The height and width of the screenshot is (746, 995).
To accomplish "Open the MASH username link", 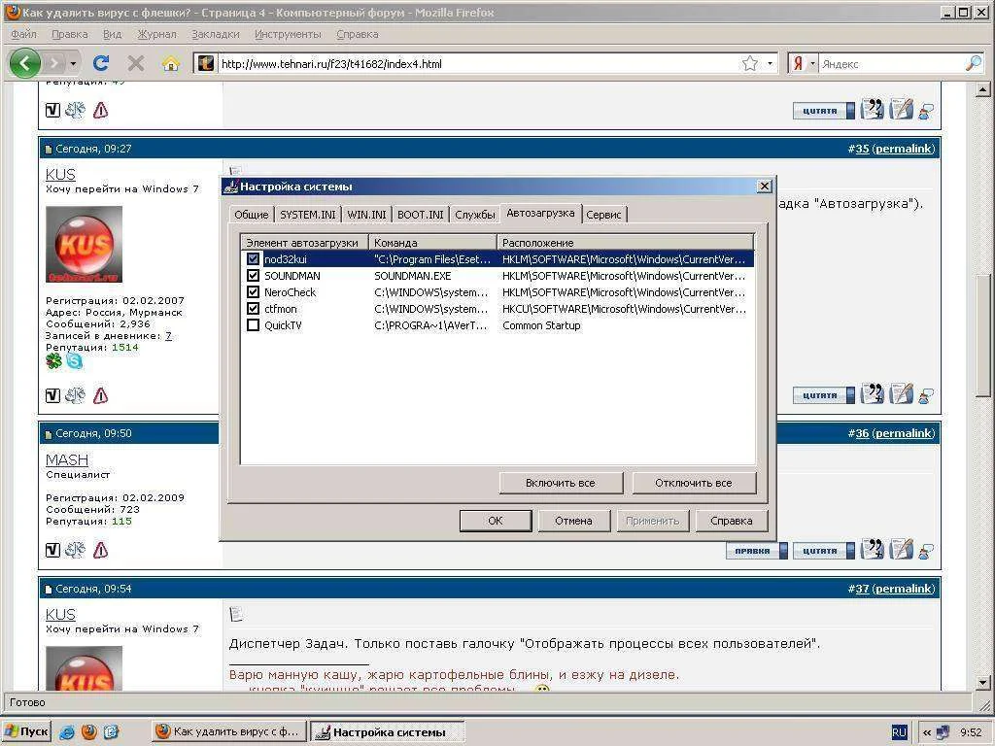I will (67, 459).
